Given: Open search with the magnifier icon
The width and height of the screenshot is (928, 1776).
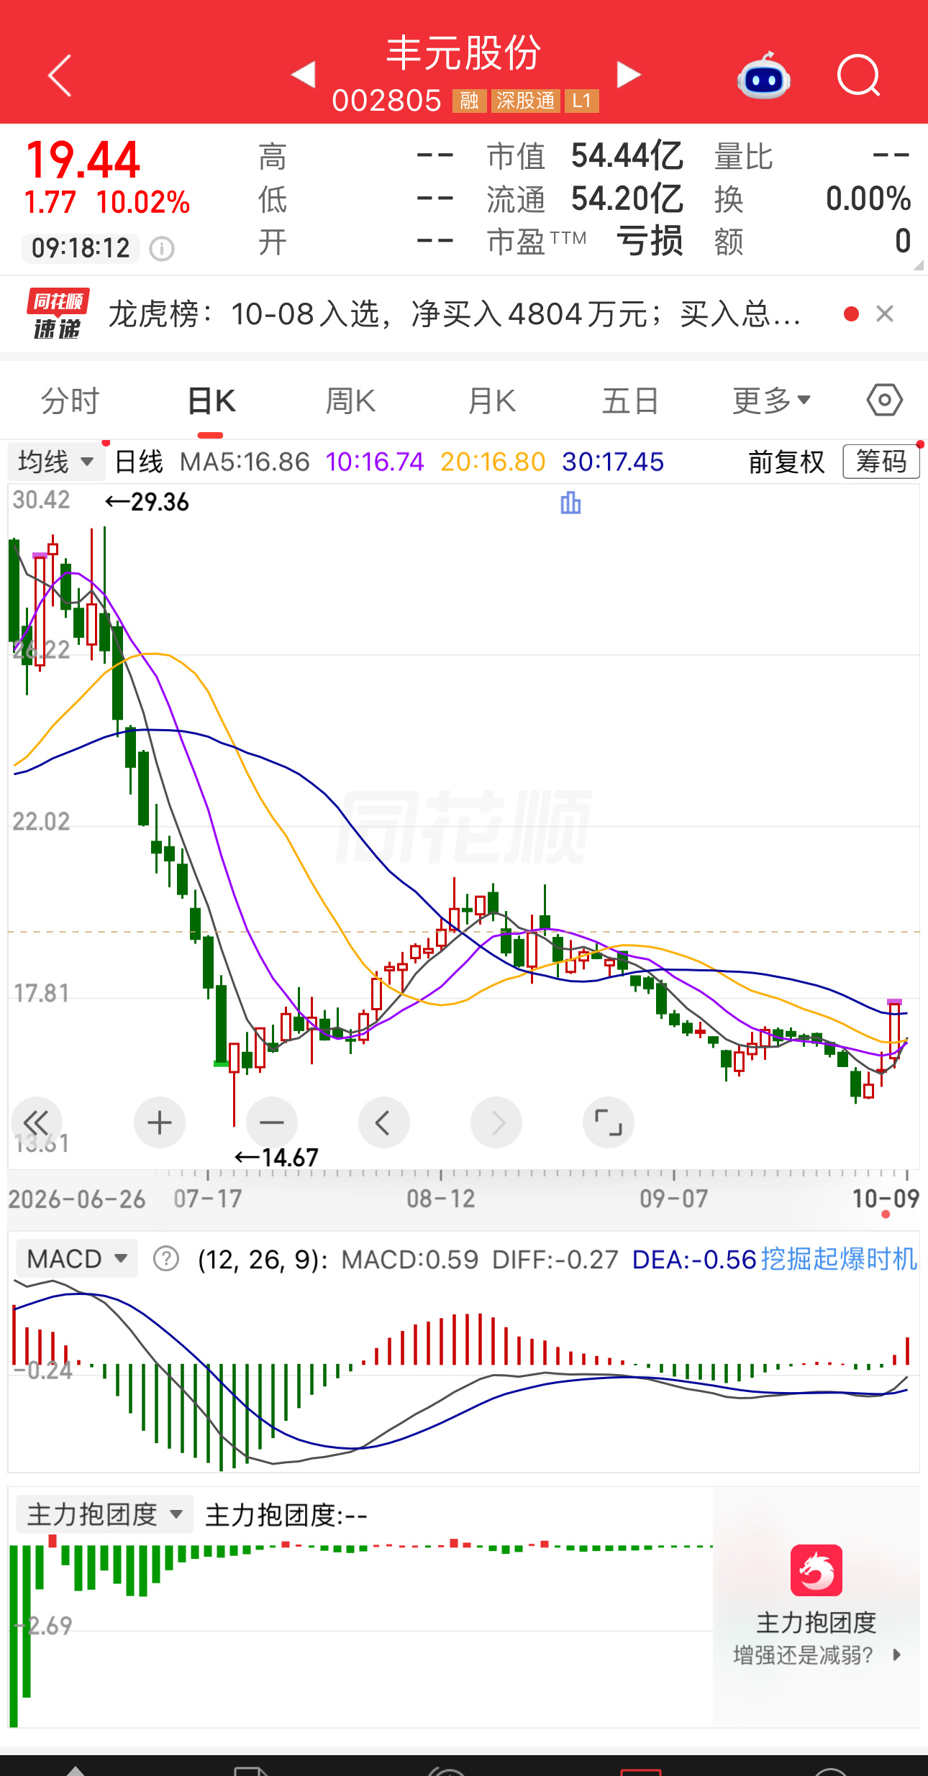Looking at the screenshot, I should click(859, 75).
